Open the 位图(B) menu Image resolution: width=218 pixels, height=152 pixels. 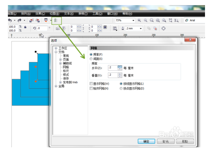[x=54, y=14]
